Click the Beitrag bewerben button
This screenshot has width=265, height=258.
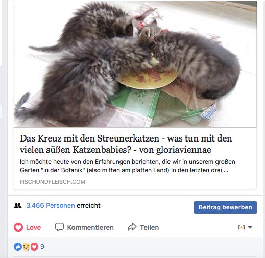tap(225, 207)
